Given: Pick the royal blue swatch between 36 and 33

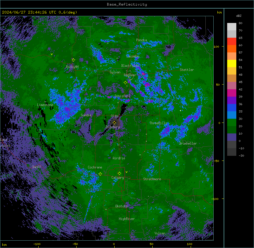Looking at the screenshot, I should coord(232,108).
